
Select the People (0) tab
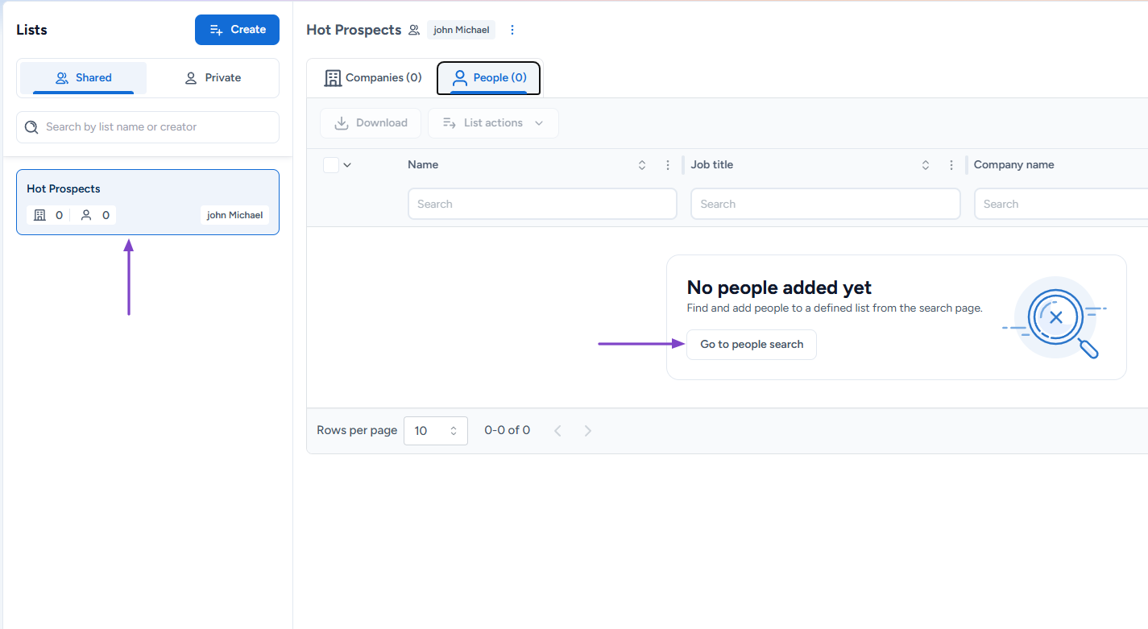point(488,78)
